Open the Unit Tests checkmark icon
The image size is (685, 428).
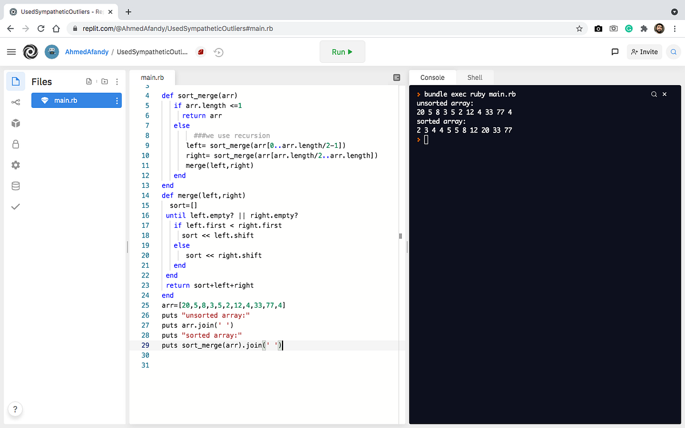(15, 206)
